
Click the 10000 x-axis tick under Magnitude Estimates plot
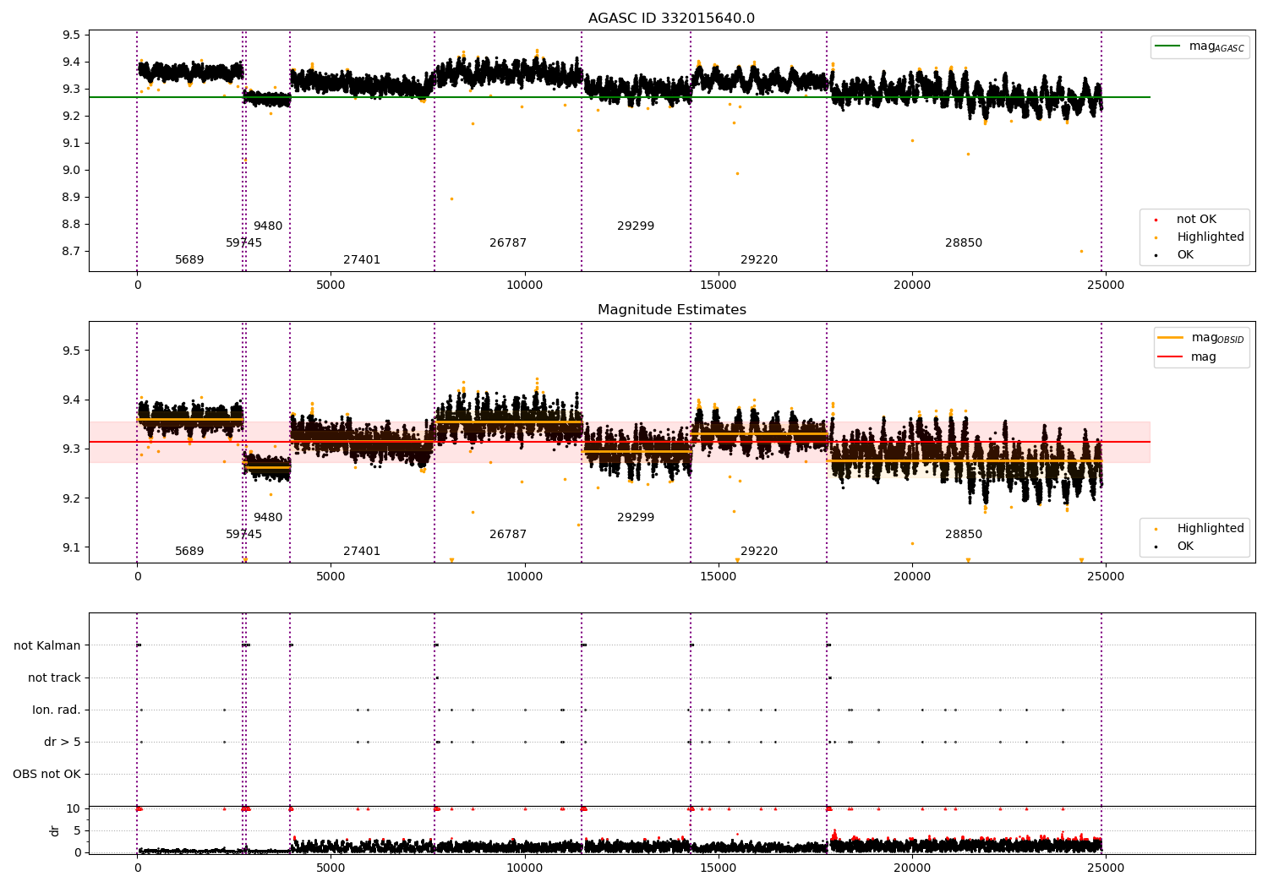pos(524,577)
